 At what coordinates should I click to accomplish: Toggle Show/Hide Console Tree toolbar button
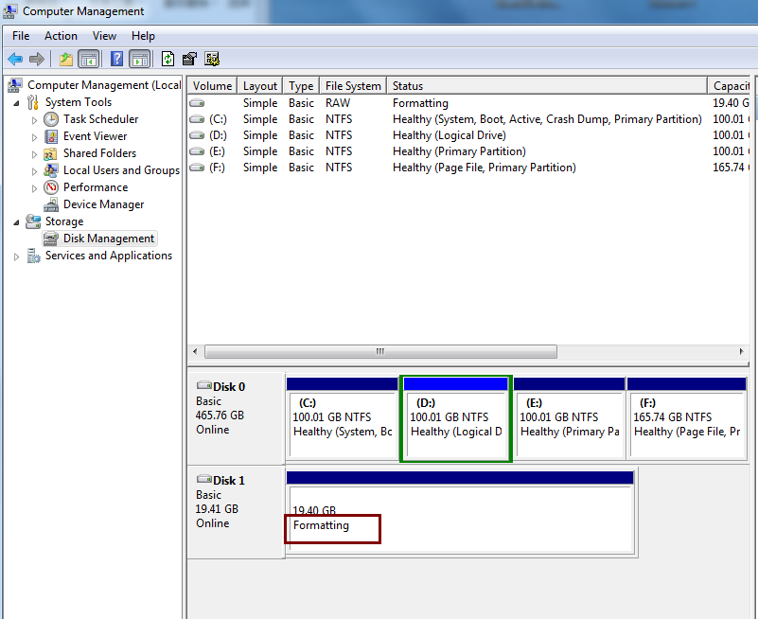pos(89,59)
